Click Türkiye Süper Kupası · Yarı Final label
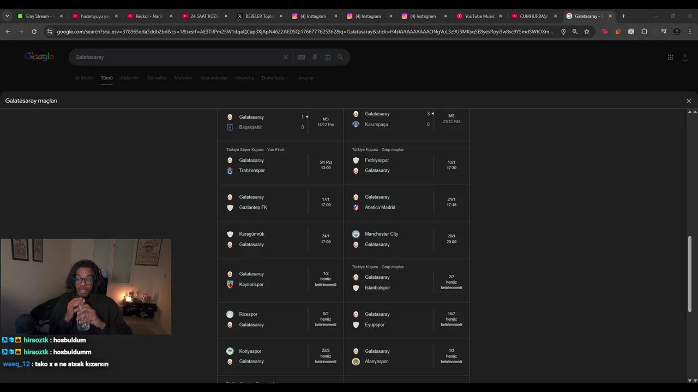Viewport: 698px width, 392px height. (255, 150)
